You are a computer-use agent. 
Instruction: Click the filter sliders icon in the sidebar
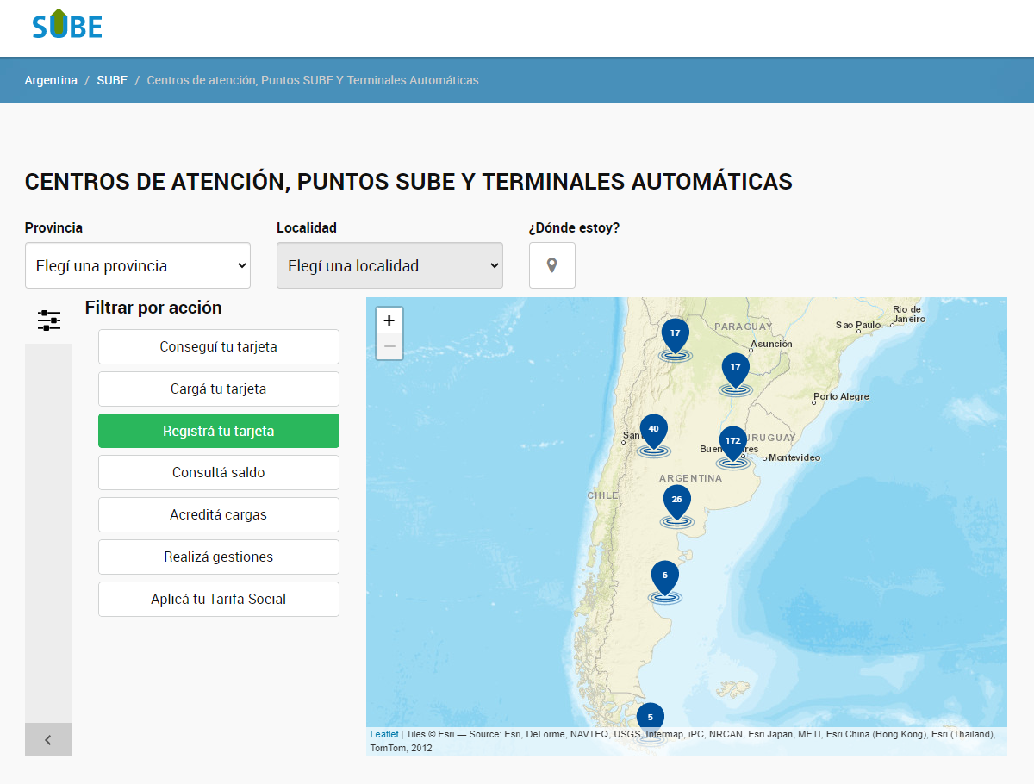point(48,320)
